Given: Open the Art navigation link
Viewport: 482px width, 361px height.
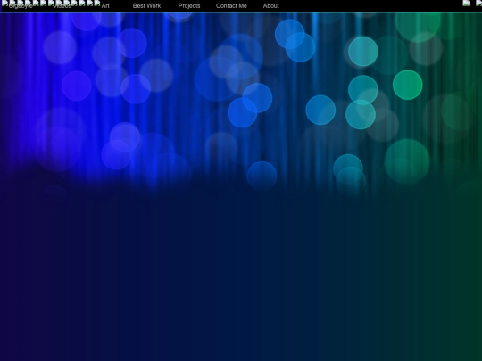Looking at the screenshot, I should (x=105, y=6).
